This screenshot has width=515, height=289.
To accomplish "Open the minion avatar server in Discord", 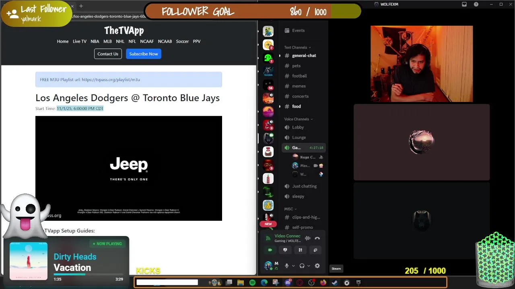I will pos(268,31).
